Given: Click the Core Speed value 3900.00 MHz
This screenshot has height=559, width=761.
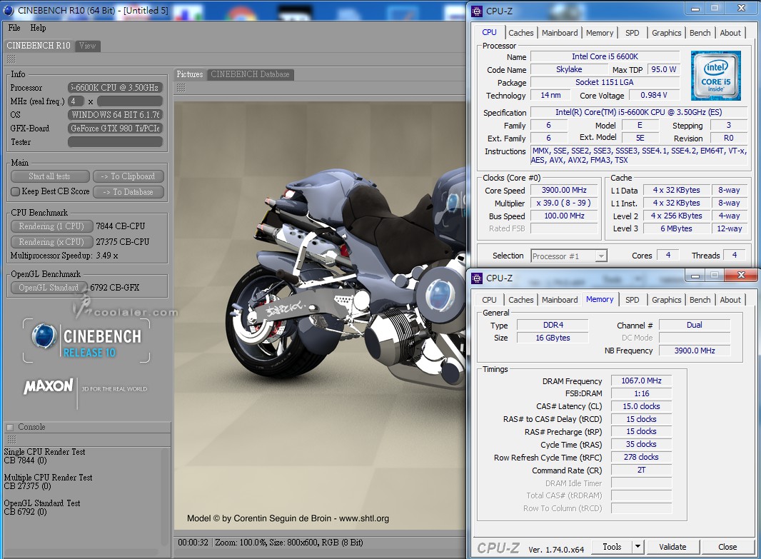Looking at the screenshot, I should [564, 190].
